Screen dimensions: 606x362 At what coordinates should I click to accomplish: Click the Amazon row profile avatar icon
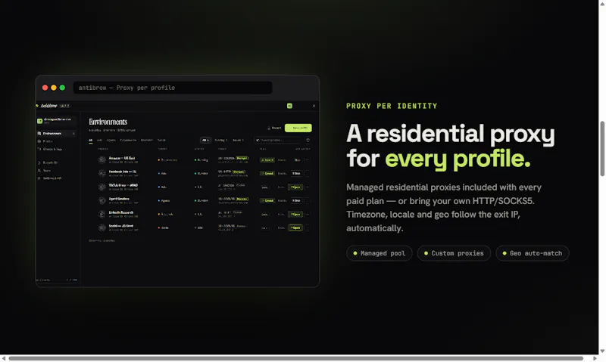102,159
